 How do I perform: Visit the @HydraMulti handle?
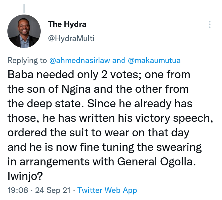point(71,38)
